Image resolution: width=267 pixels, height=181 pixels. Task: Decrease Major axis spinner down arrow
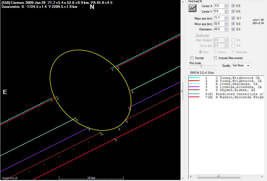point(226,20)
